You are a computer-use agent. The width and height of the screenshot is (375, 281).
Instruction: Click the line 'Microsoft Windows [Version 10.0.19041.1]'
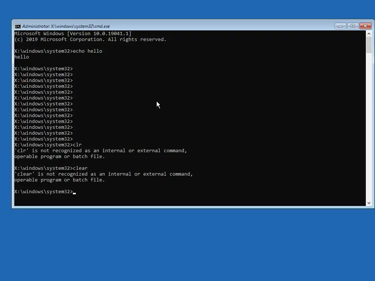(73, 33)
